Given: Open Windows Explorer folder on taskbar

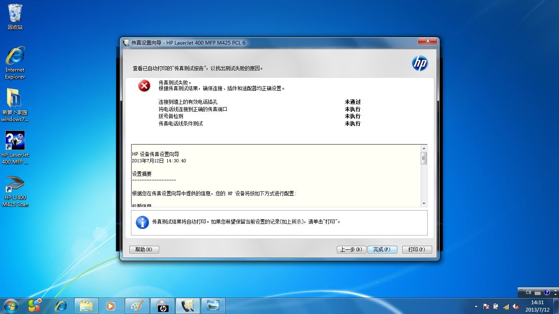Looking at the screenshot, I should tap(86, 306).
